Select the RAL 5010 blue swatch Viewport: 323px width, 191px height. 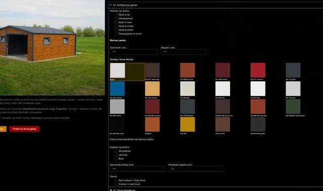(117, 89)
